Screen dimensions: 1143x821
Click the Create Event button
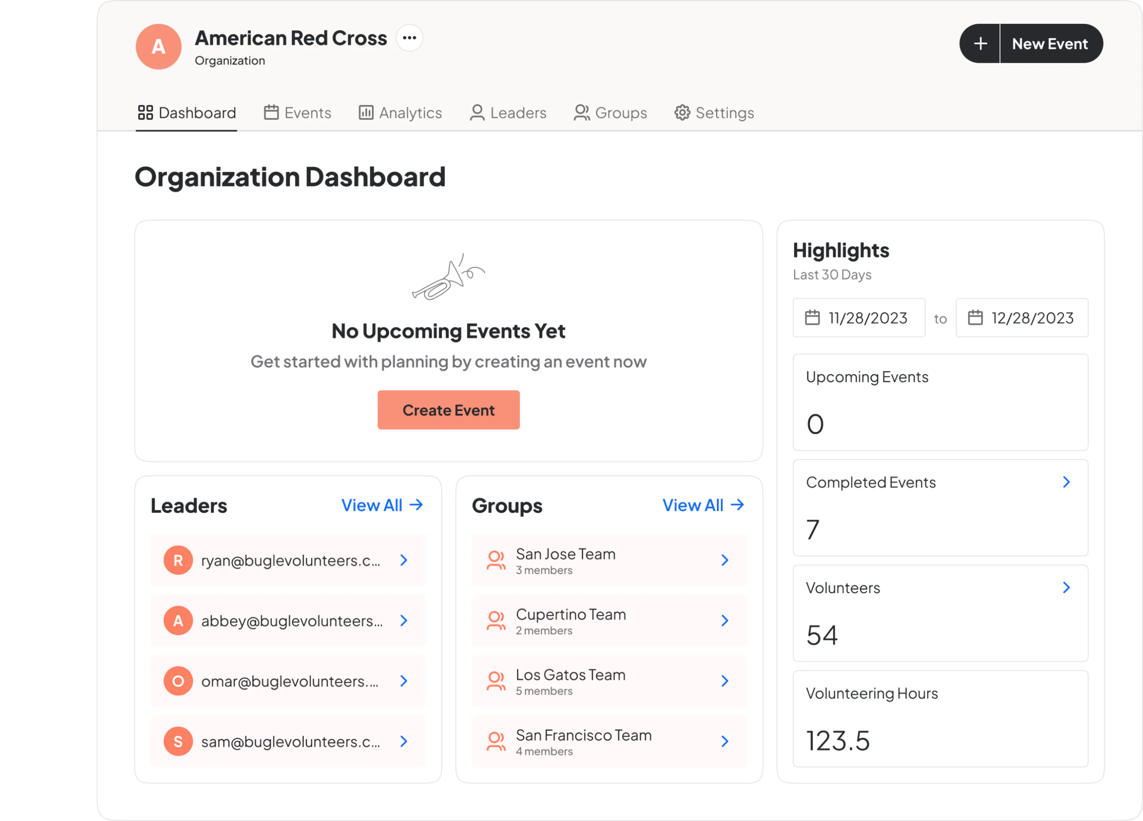pos(448,410)
